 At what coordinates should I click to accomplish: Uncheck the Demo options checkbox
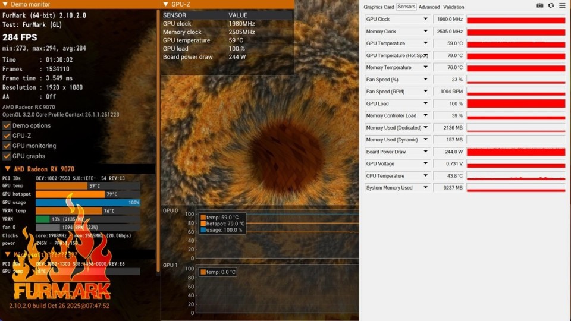[7, 125]
